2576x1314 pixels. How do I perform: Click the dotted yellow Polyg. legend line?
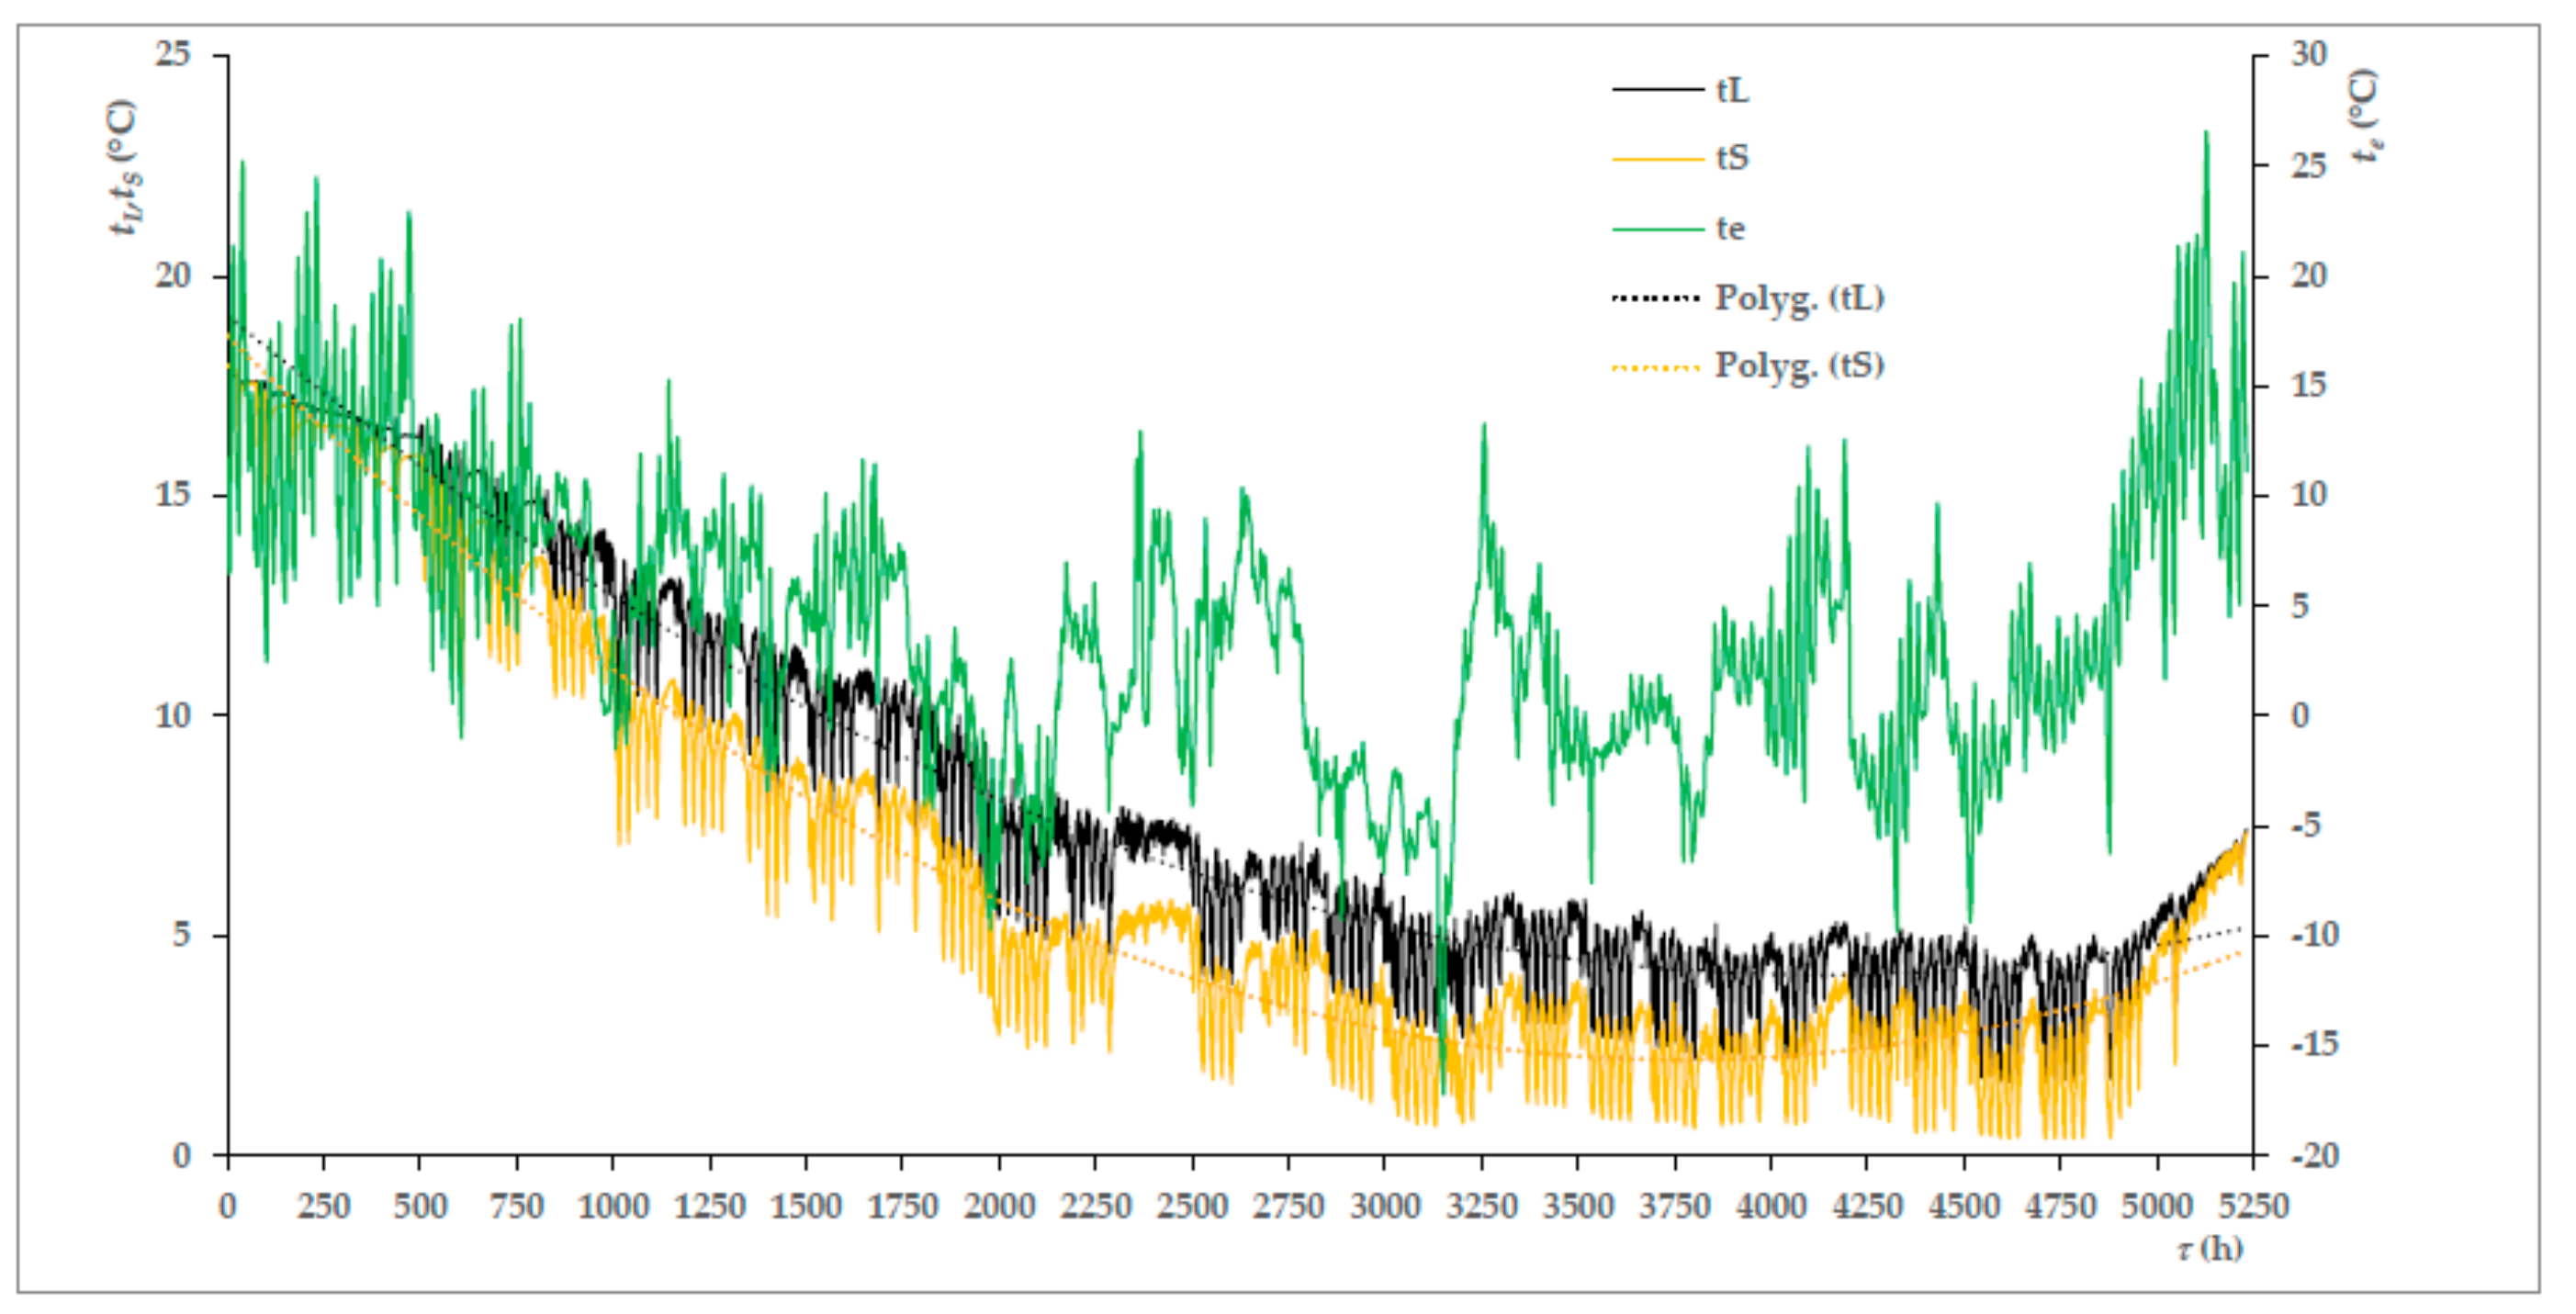coord(1655,368)
